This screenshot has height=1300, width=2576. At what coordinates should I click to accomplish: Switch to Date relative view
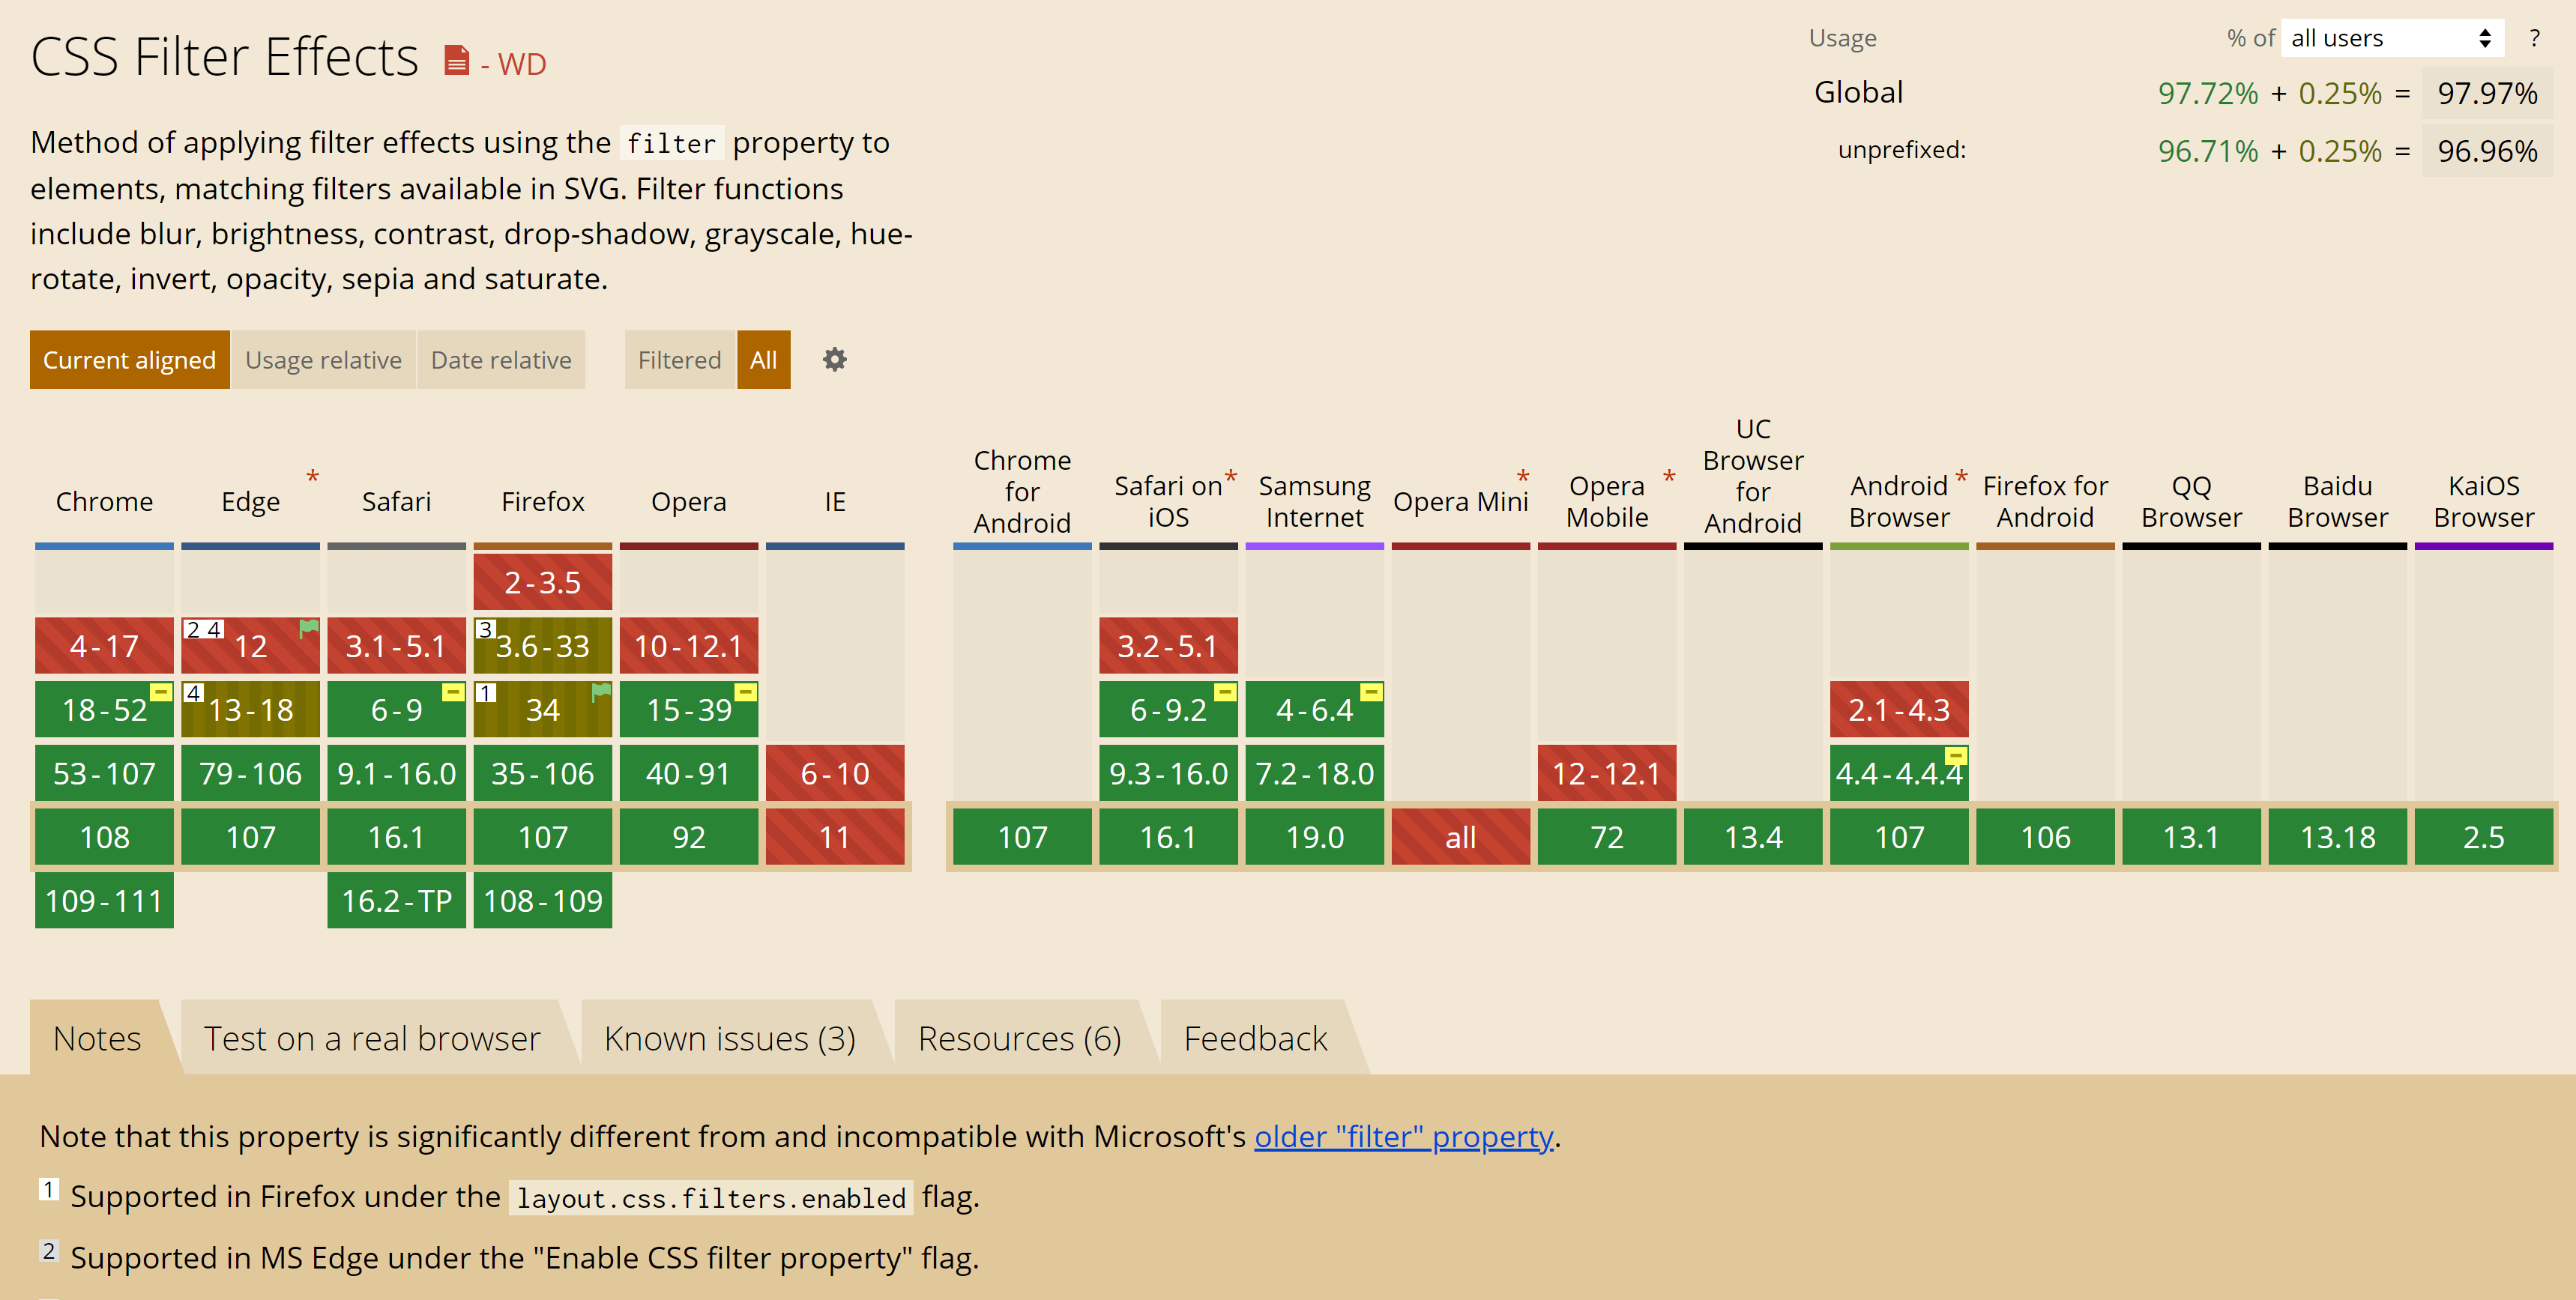pos(501,360)
